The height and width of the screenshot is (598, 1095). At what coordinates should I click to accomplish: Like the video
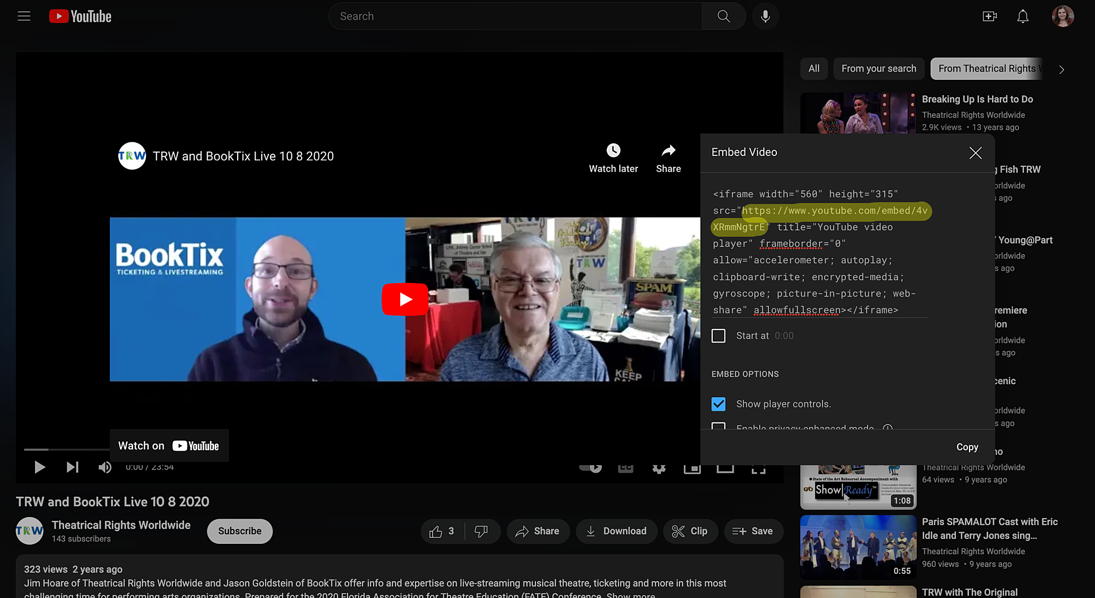pyautogui.click(x=442, y=531)
